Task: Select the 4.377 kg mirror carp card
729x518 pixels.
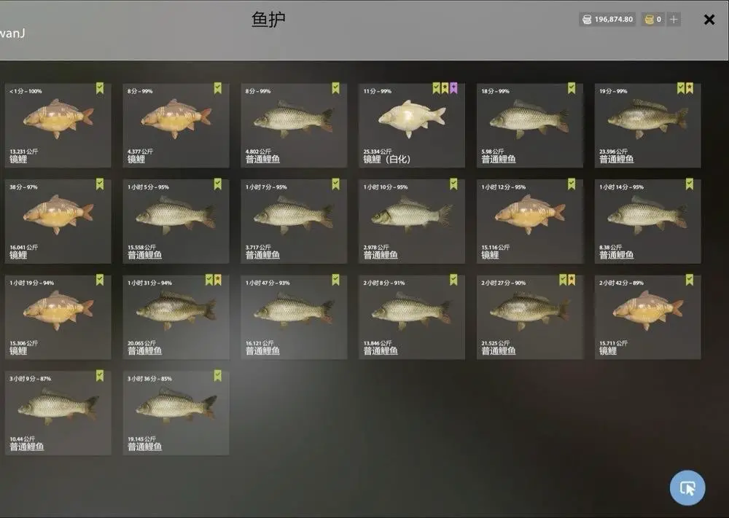Action: click(x=176, y=125)
